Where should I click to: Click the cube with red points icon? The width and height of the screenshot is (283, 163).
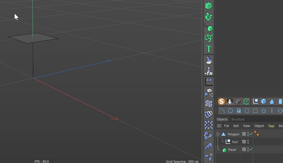tap(238, 101)
